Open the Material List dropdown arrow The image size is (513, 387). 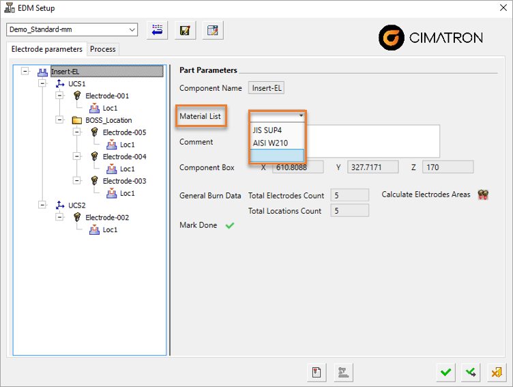[301, 115]
